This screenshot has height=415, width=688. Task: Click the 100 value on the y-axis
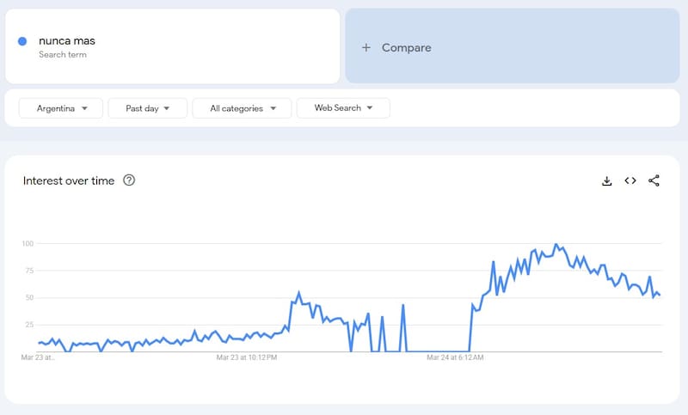[x=26, y=244]
